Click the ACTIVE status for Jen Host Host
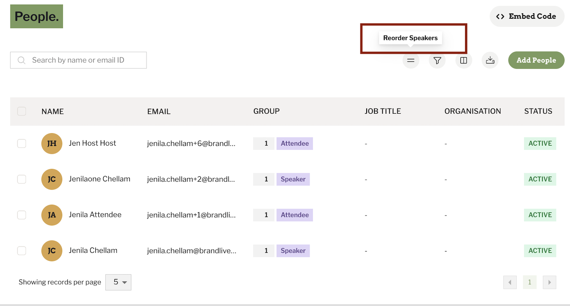This screenshot has width=570, height=306. 540,143
